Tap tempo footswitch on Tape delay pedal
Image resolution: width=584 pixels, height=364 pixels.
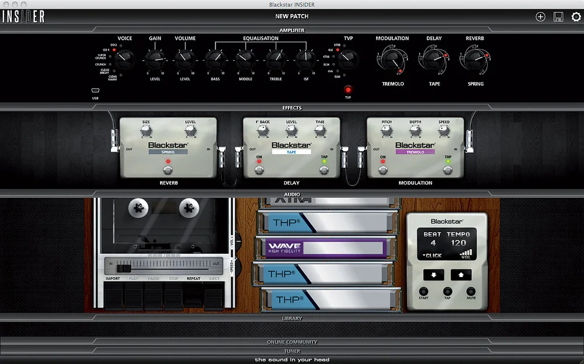click(324, 170)
